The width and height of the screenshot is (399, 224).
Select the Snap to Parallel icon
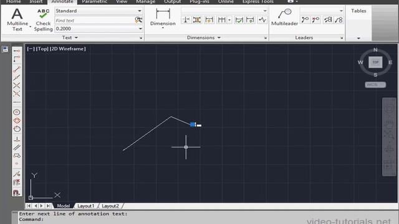[17, 147]
